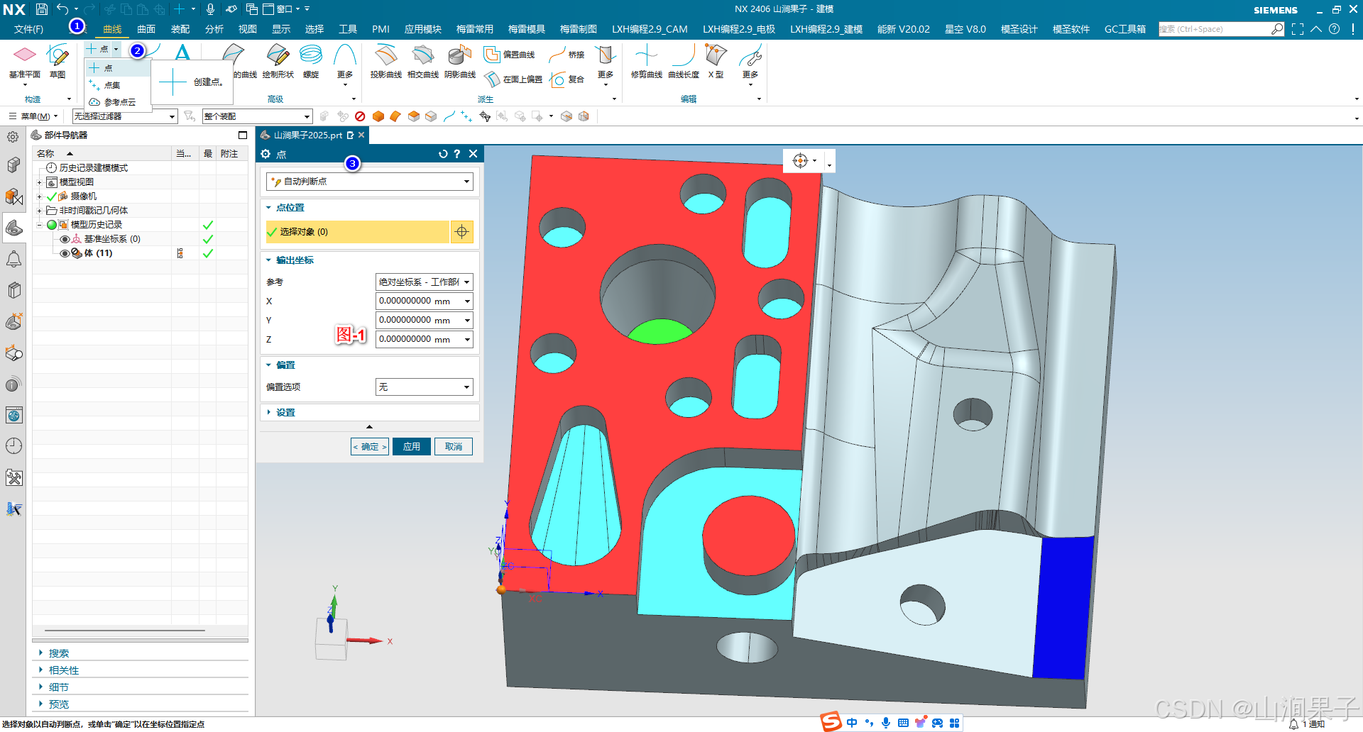Viewport: 1363px width, 732px height.
Task: Switch to the 装配 ribbon tab
Action: click(x=180, y=29)
